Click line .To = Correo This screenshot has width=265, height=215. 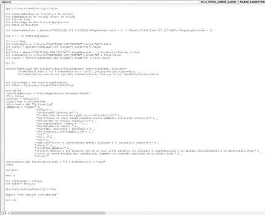[x=15, y=96]
